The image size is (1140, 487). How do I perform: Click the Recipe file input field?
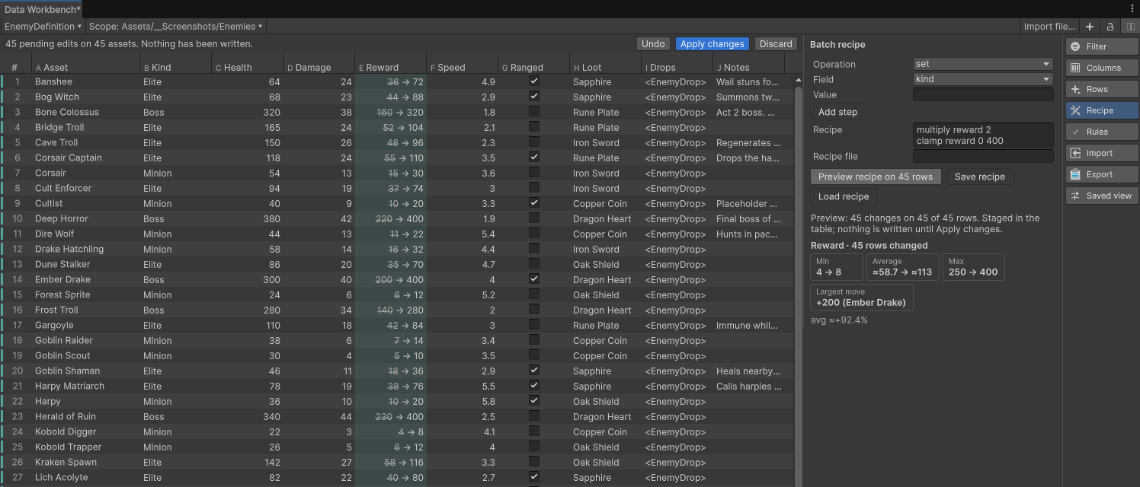pos(983,156)
